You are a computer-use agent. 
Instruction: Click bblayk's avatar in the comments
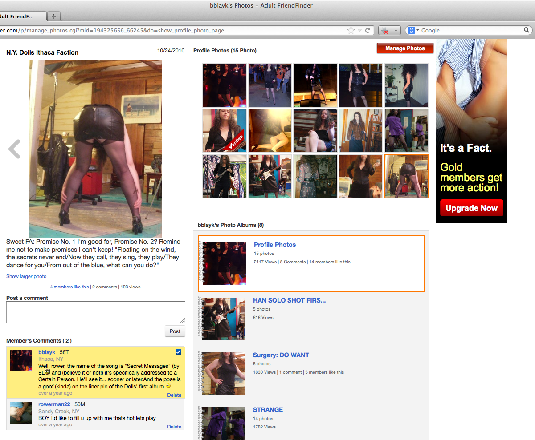[21, 360]
